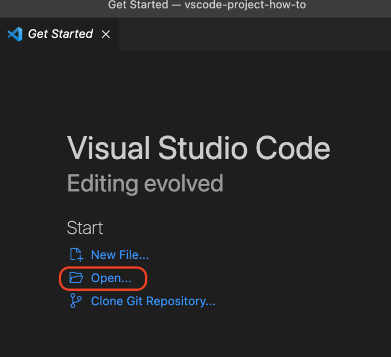Launch Clone Git Repository...
Screen dimensions: 391x357
click(x=153, y=301)
